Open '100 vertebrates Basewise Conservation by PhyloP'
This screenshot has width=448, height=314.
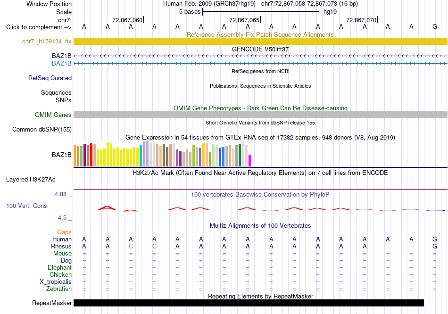(260, 195)
